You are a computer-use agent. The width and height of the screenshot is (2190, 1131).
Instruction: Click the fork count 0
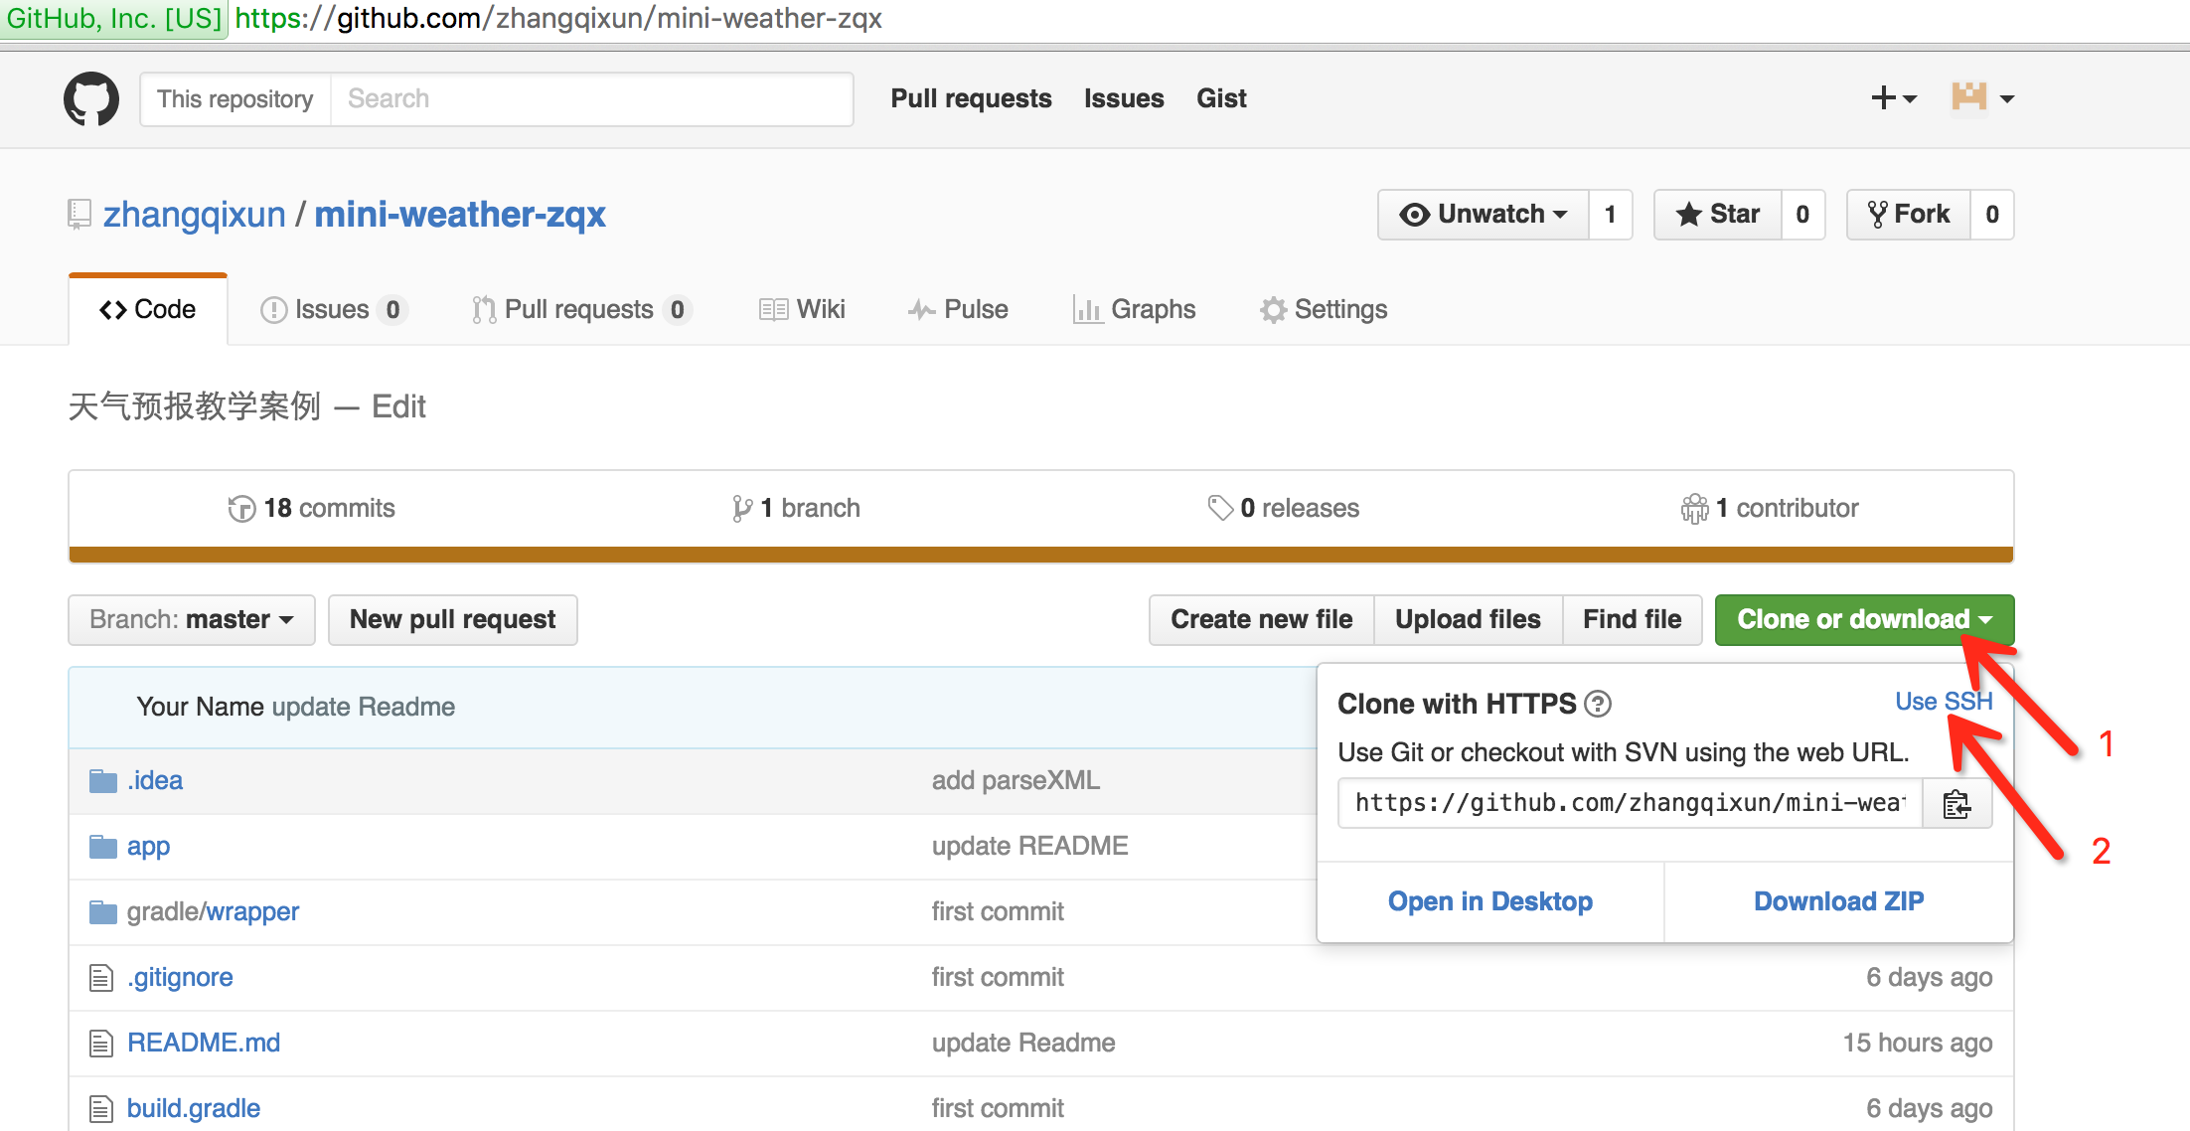(x=1992, y=215)
